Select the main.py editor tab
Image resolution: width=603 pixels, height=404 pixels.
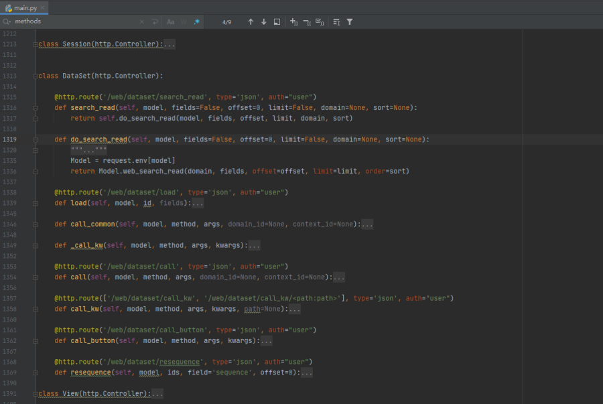pos(25,7)
